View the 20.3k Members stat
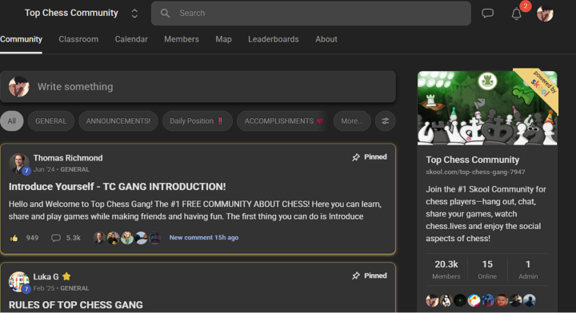576x313 pixels. pos(446,269)
